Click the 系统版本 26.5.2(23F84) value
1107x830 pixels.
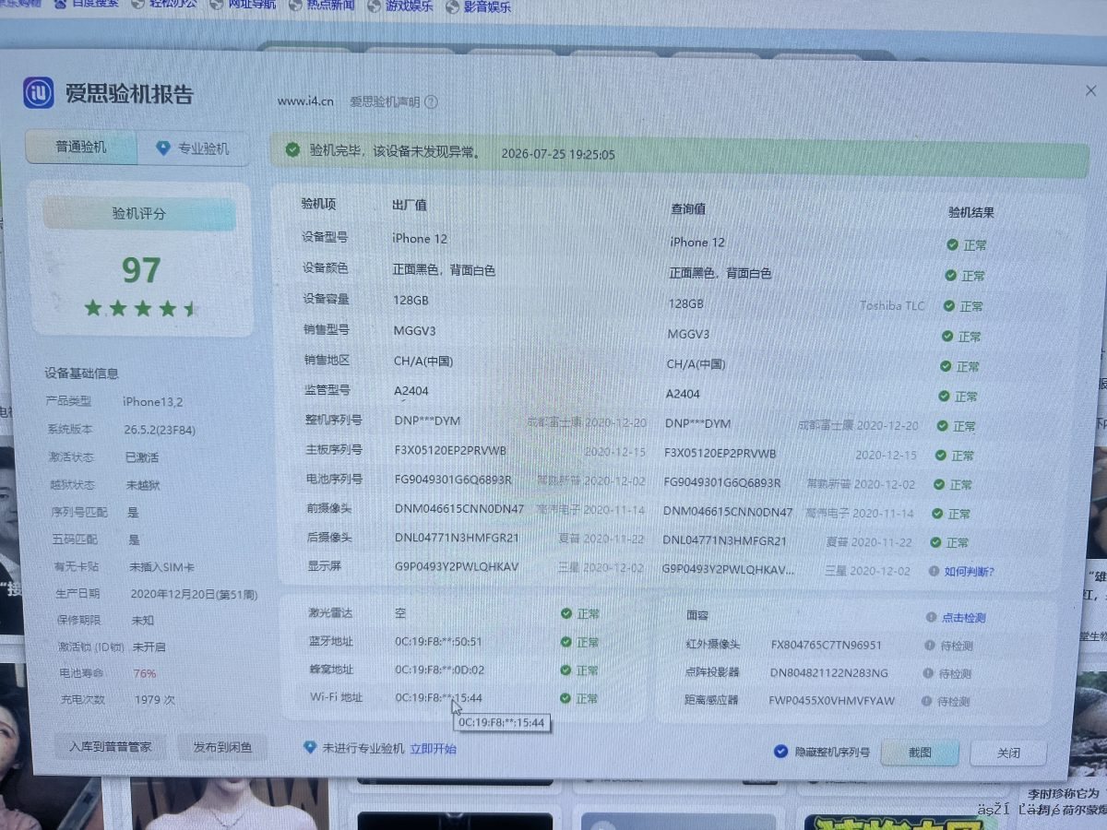[x=159, y=430]
